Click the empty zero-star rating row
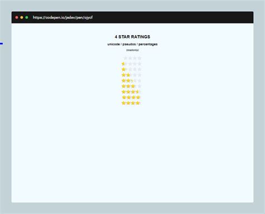Viewport: 265px width, 214px height. [x=132, y=58]
